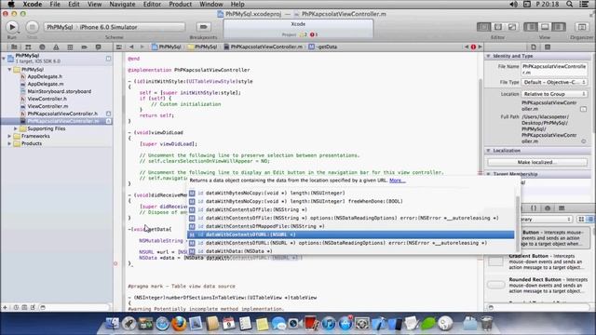
Task: Collapse the Localization section
Action: point(488,151)
